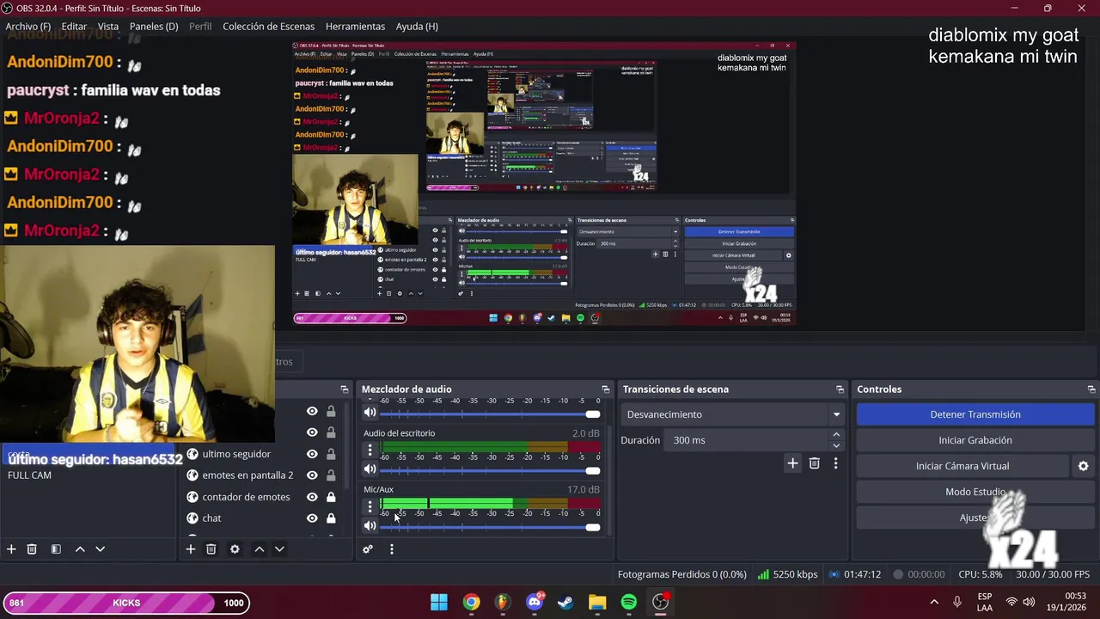Move the selected source up

[x=259, y=549]
